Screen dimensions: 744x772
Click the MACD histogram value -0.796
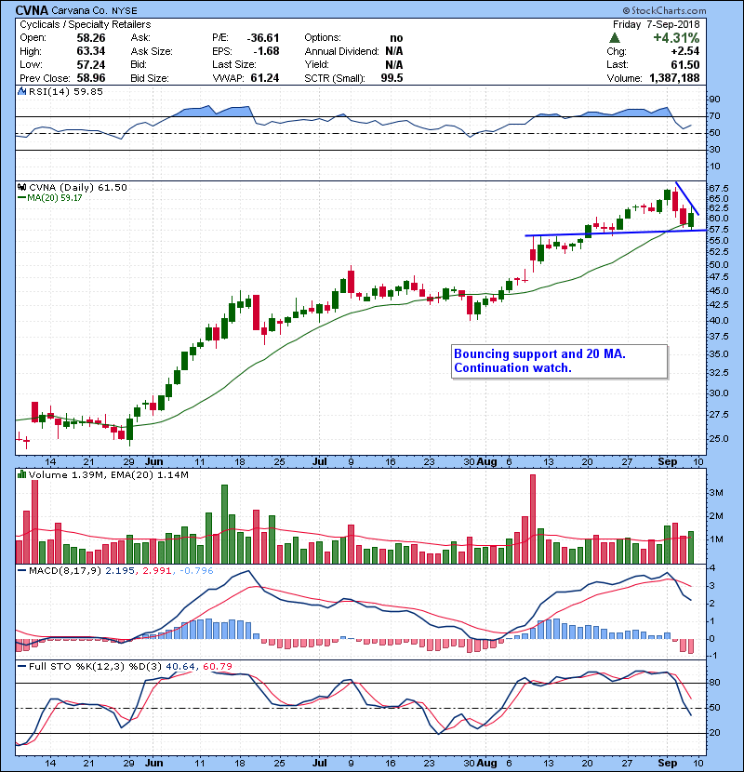196,571
